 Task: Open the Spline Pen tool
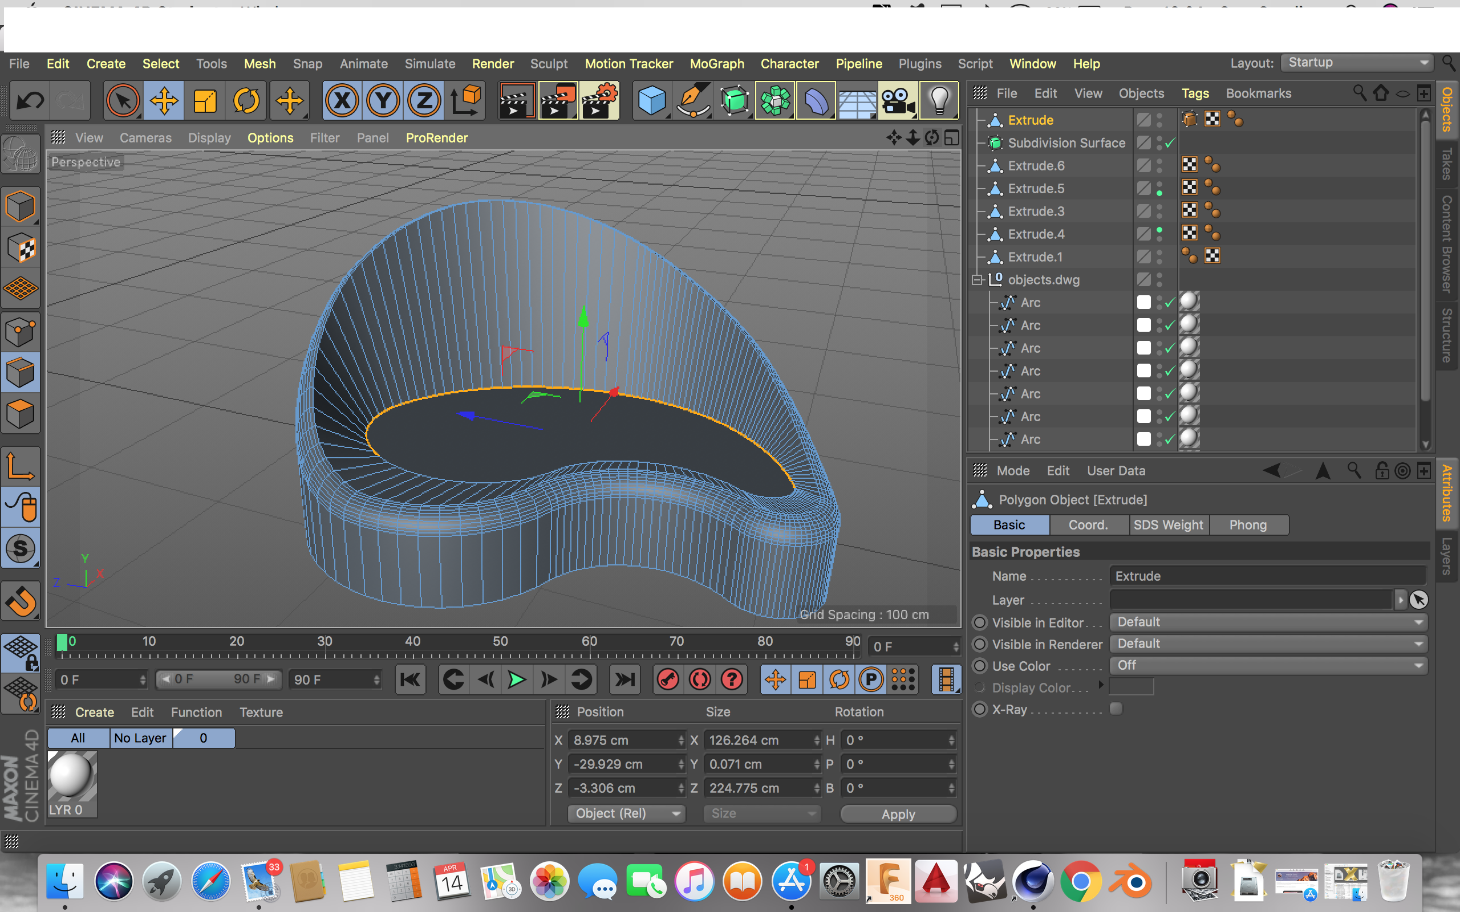tap(693, 101)
